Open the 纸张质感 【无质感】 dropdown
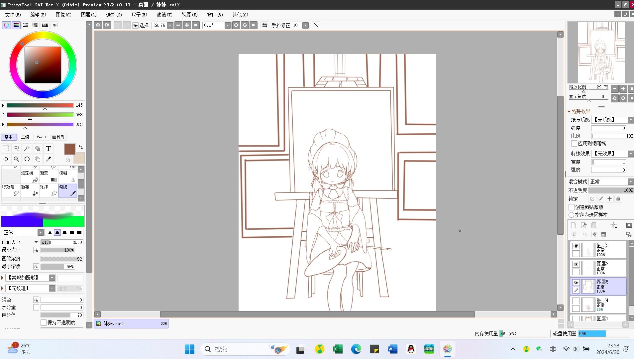634x359 pixels. coord(630,120)
